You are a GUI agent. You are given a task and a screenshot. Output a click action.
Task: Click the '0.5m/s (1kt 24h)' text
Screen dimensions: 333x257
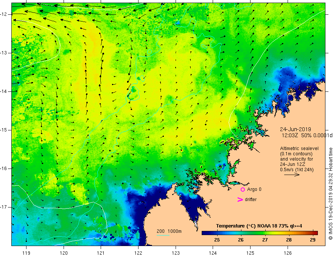pyautogui.click(x=297, y=170)
